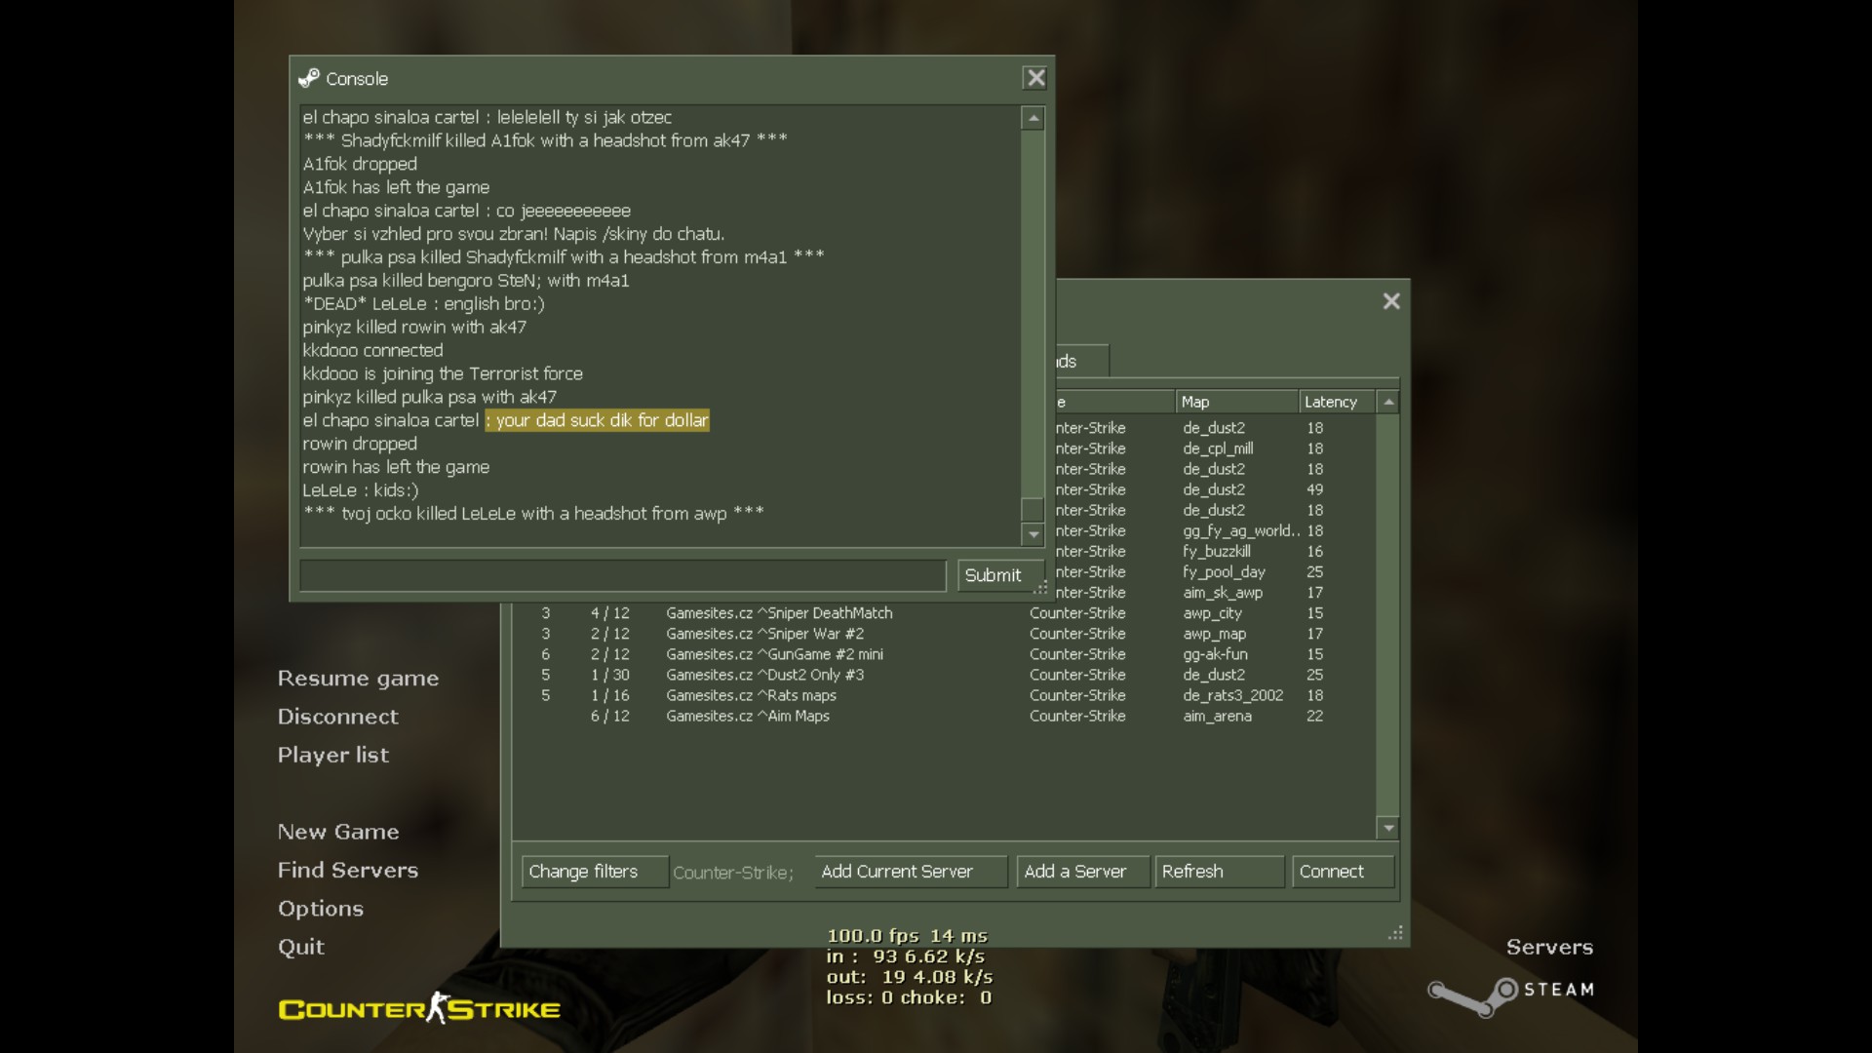Viewport: 1872px width, 1053px height.
Task: Click server list scroll down arrow
Action: pyautogui.click(x=1388, y=828)
